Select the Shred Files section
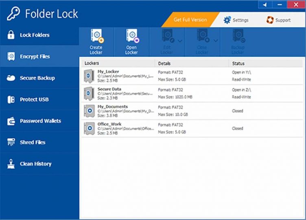 pos(33,142)
